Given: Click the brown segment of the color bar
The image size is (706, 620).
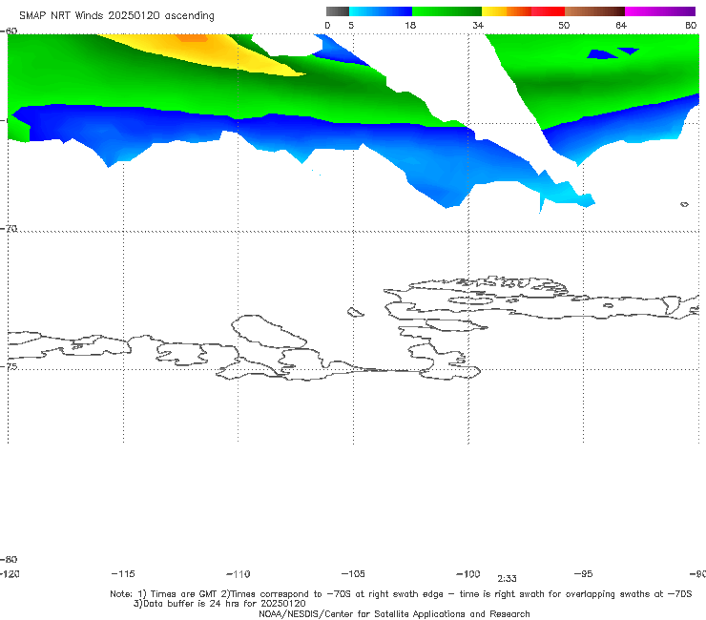Looking at the screenshot, I should click(594, 11).
